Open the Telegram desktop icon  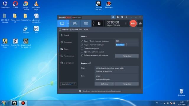26,30
